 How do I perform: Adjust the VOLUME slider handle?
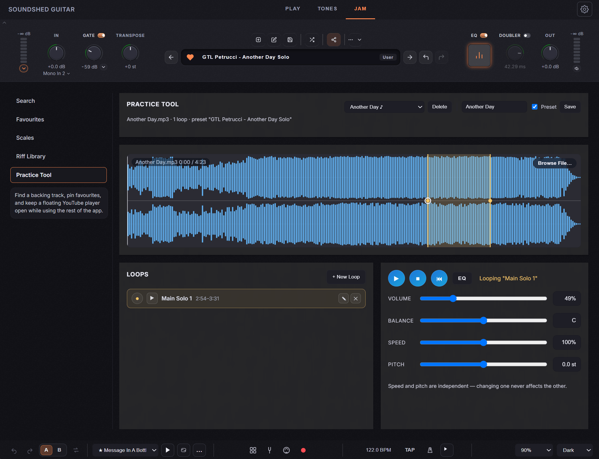[453, 299]
